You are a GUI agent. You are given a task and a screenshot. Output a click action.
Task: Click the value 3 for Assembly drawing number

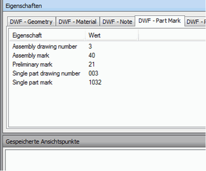tap(90, 46)
